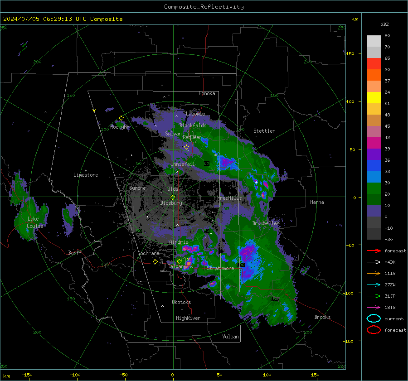Click the white plus marker near Drumheller storm
Screen dimensions: 408x381
coord(256,182)
